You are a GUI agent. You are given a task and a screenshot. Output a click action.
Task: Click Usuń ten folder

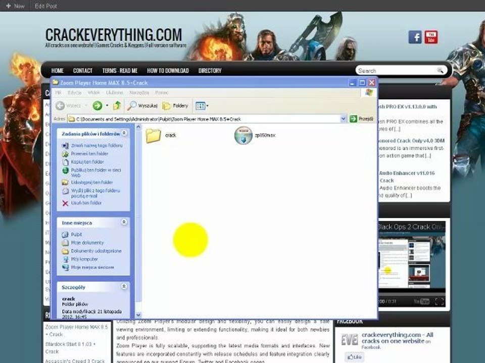86,203
